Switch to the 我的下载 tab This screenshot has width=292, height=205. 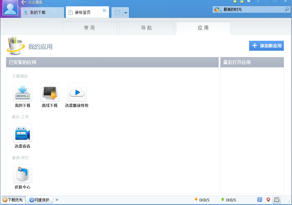point(43,12)
